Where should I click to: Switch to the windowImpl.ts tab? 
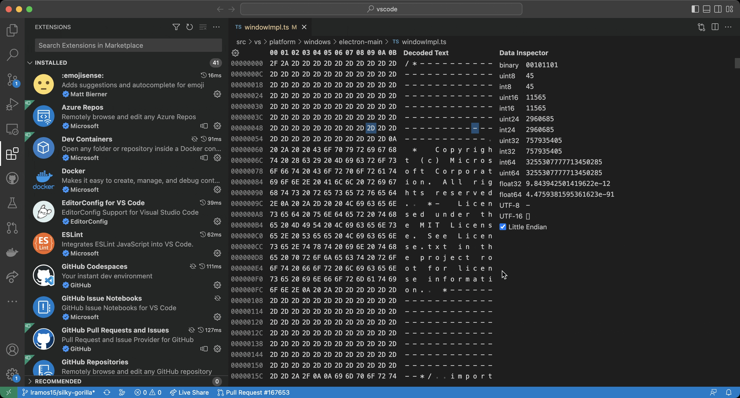pyautogui.click(x=267, y=27)
